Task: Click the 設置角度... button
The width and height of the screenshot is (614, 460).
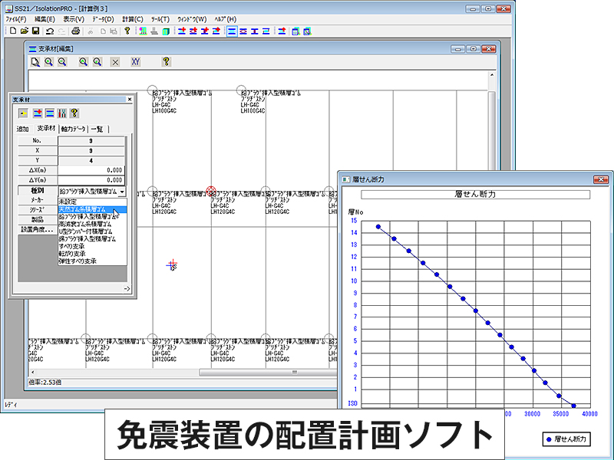Action: pos(37,229)
